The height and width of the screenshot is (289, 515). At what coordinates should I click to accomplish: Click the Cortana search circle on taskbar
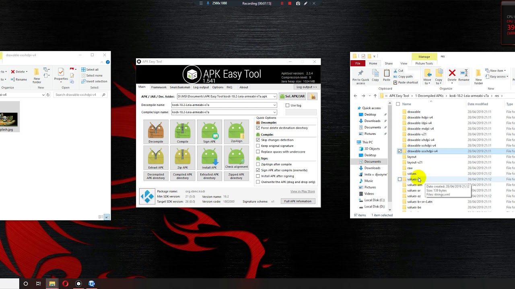[25, 284]
